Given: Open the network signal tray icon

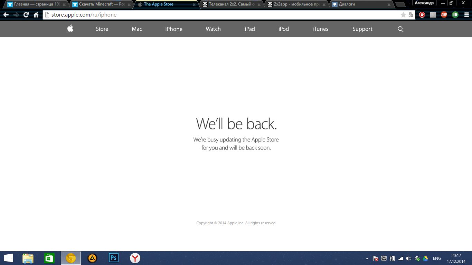Looking at the screenshot, I should (400, 258).
